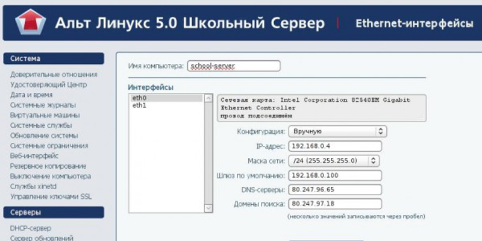The width and height of the screenshot is (482, 241).
Task: Open Системные службы page
Action: point(41,125)
